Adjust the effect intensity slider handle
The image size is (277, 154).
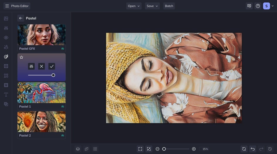click(53, 75)
